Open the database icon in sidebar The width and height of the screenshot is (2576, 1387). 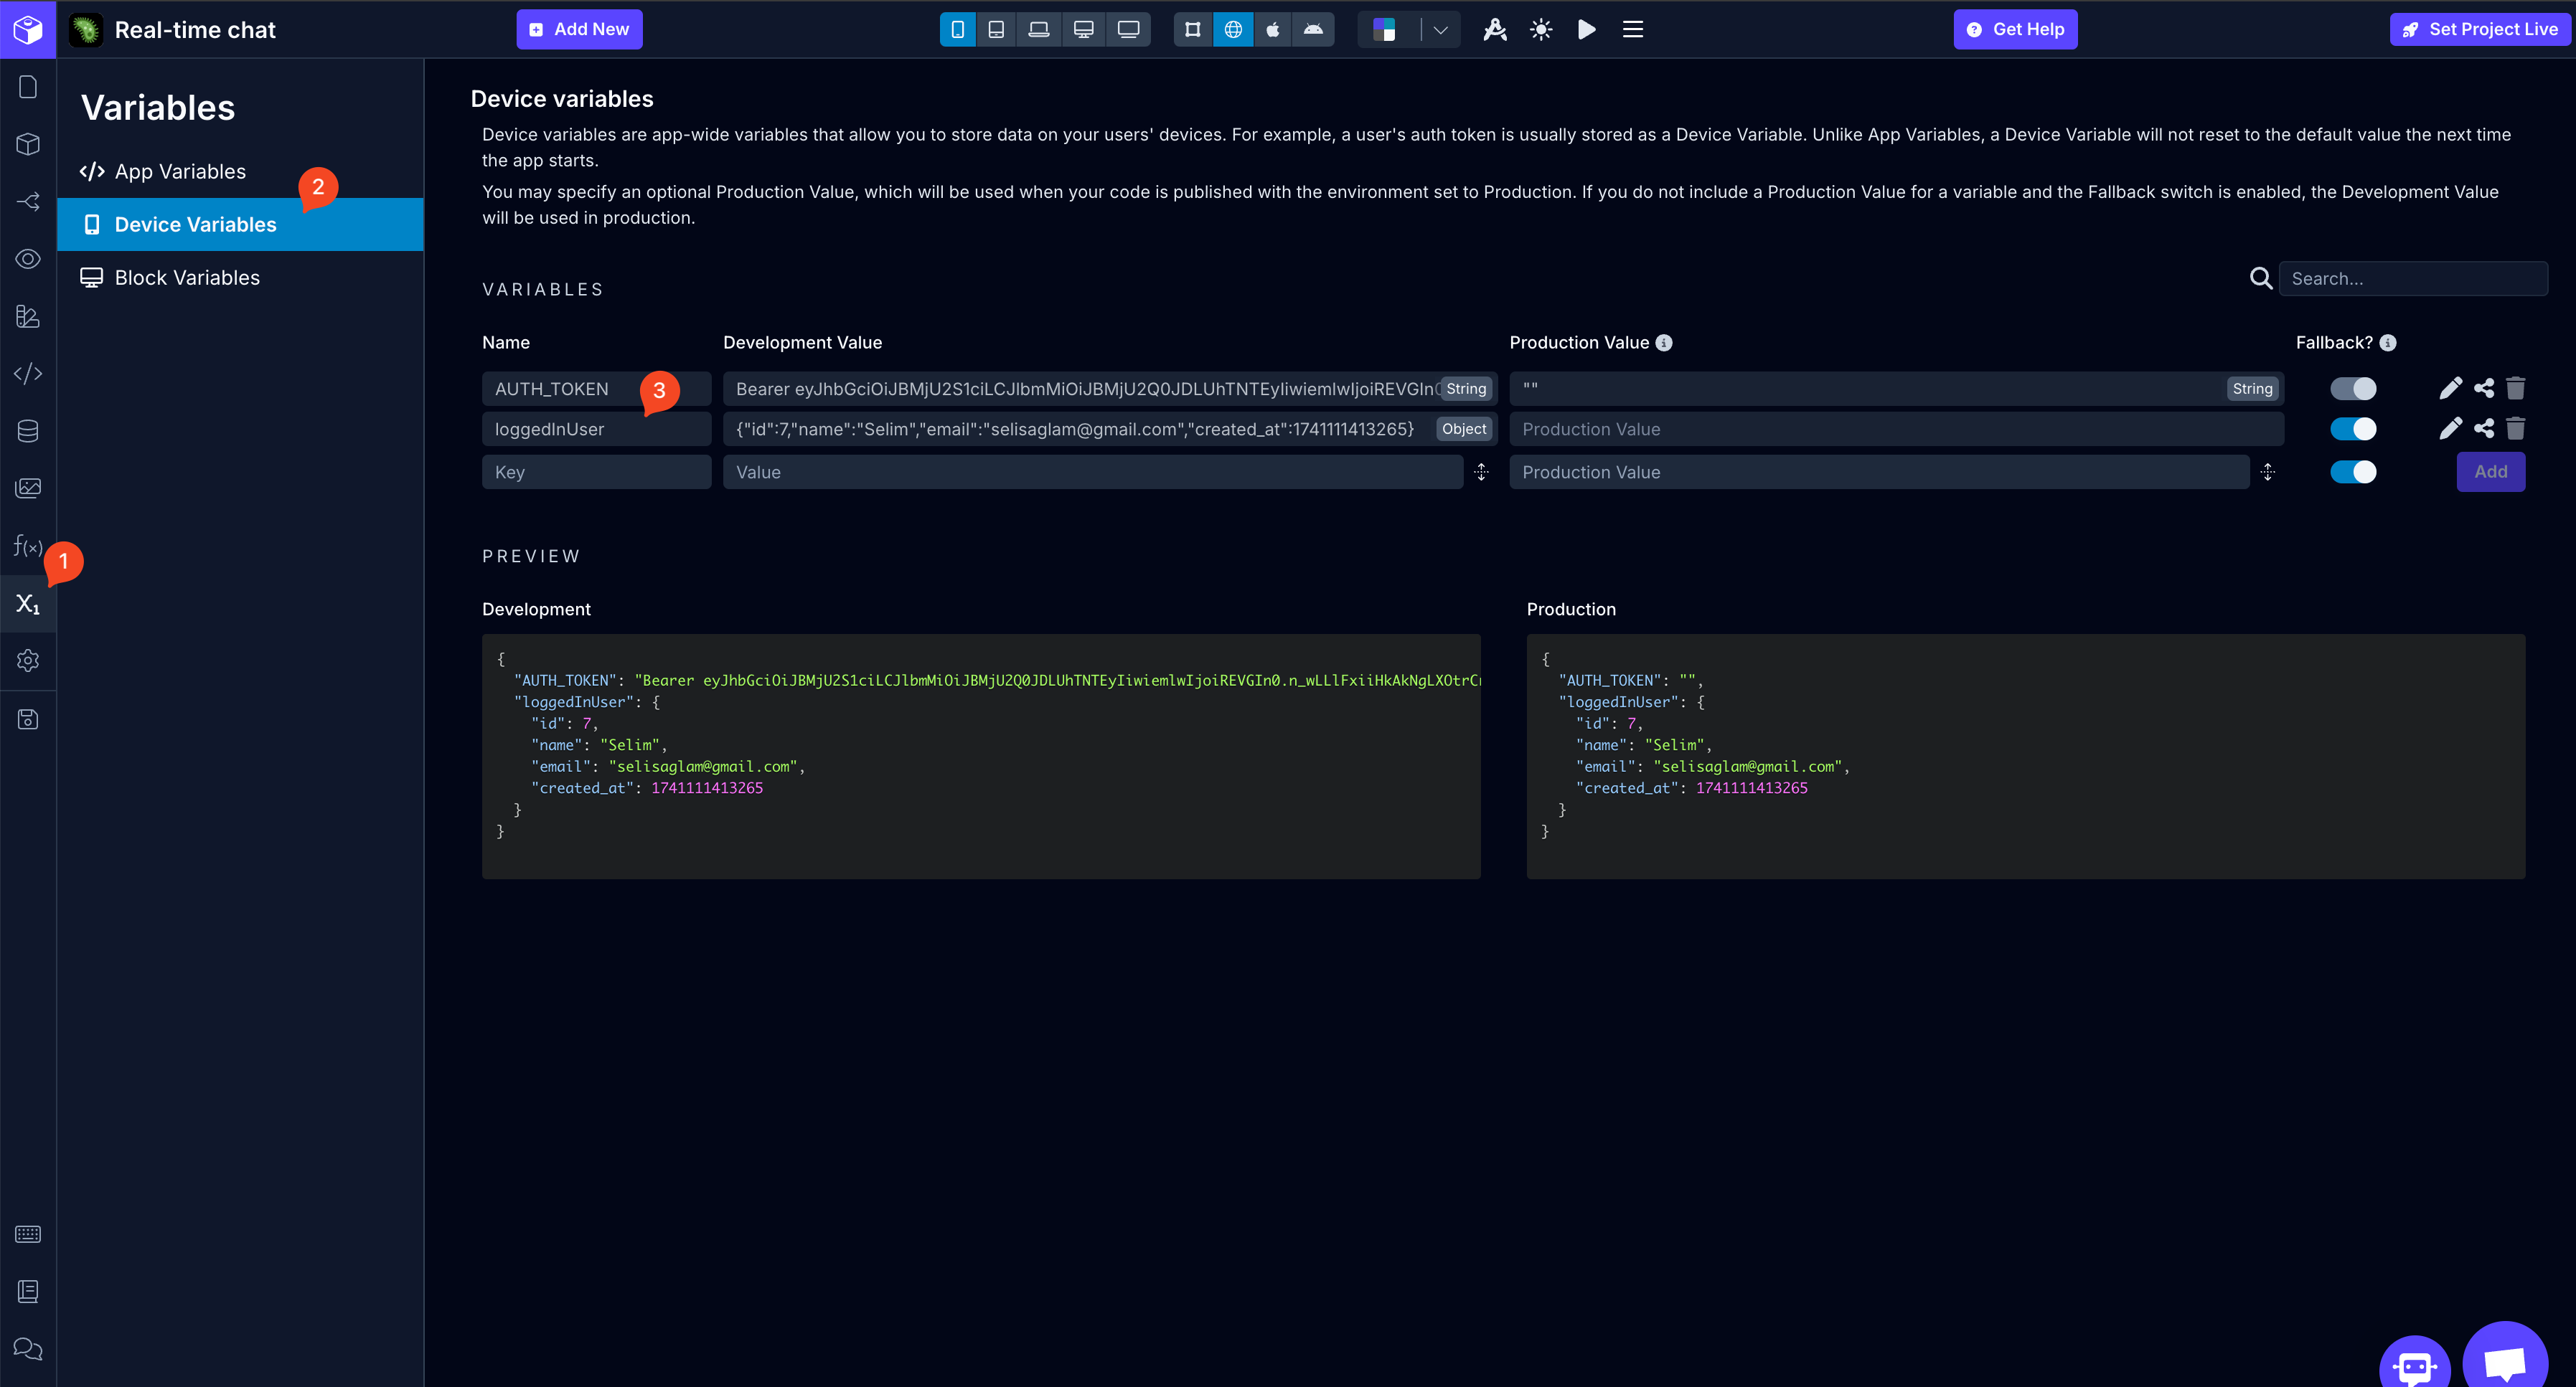(28, 431)
